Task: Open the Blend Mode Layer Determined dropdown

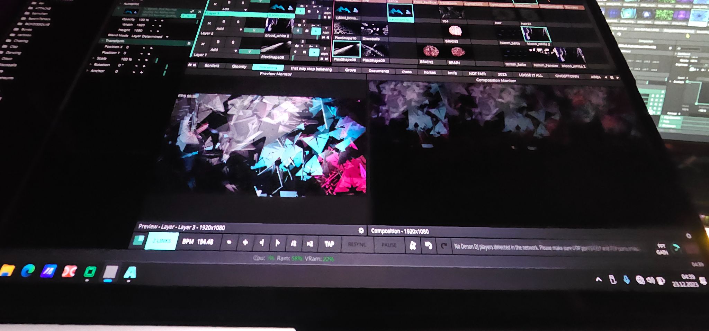Action: click(x=150, y=36)
